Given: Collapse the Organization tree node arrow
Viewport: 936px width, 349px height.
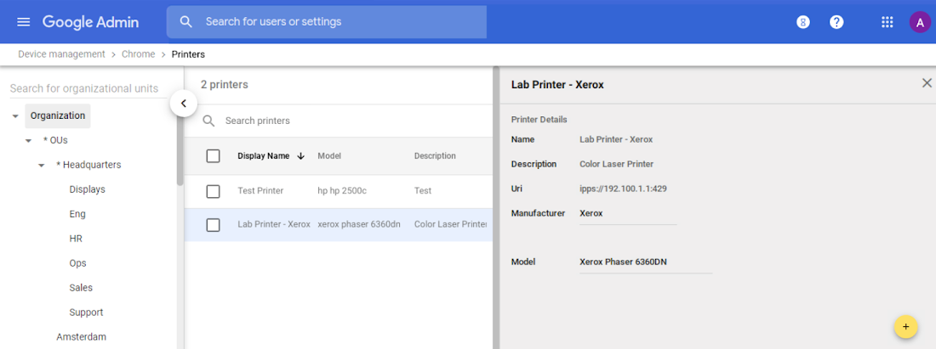Looking at the screenshot, I should click(x=15, y=116).
